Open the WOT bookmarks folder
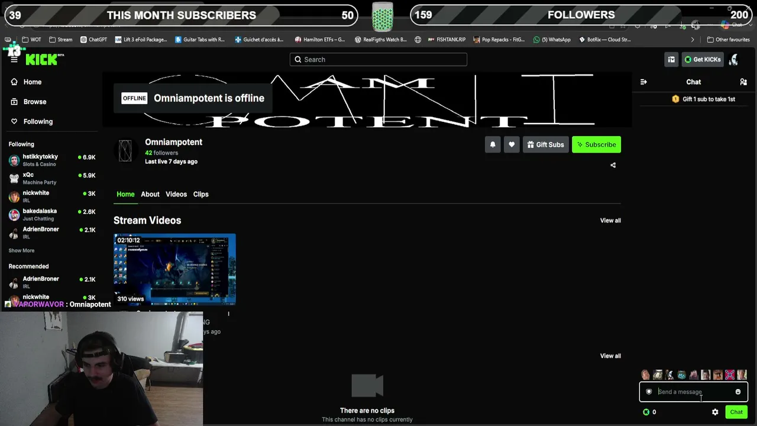This screenshot has height=426, width=757. 31,40
